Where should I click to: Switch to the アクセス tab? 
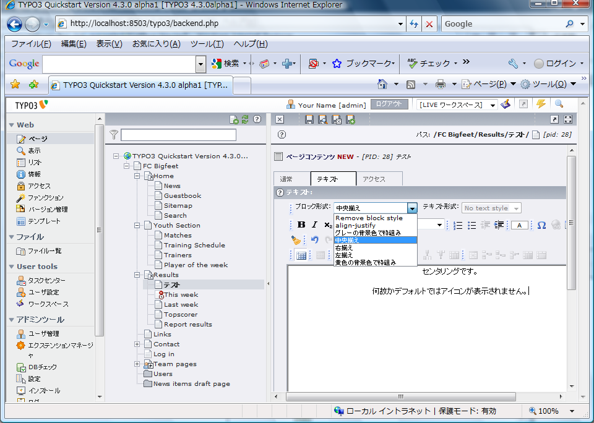[379, 179]
